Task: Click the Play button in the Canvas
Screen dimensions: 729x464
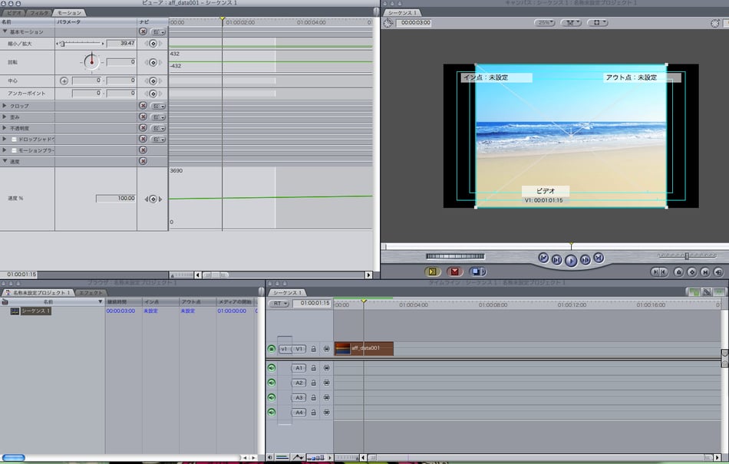Action: pyautogui.click(x=571, y=260)
